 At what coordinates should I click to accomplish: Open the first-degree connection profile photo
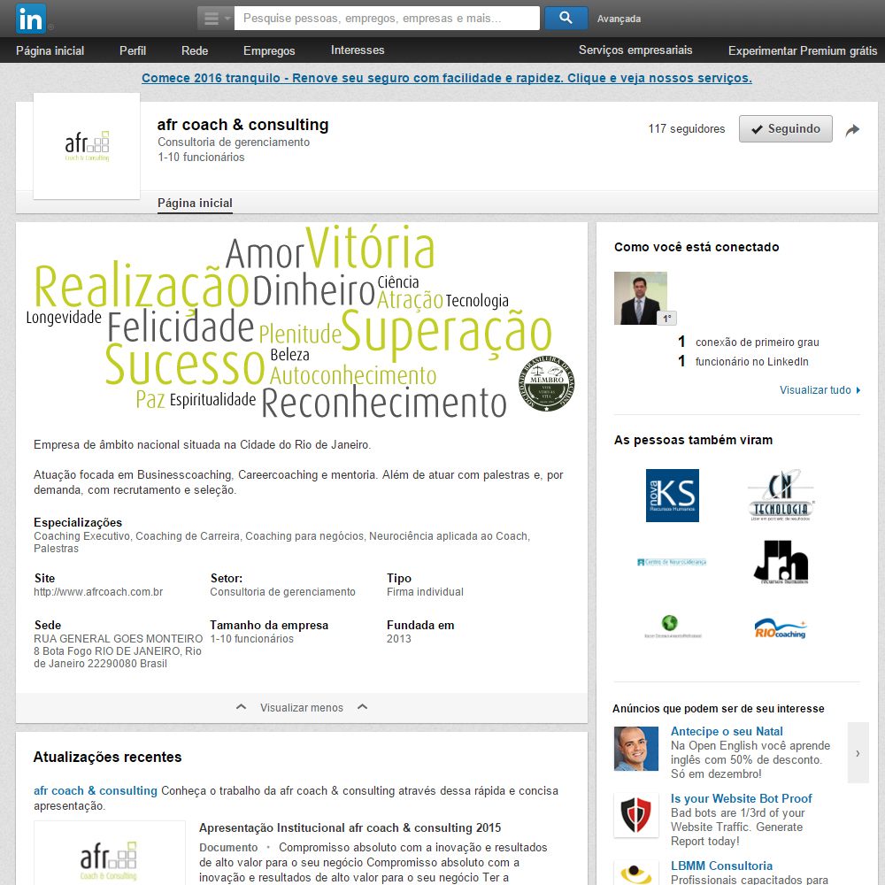click(641, 298)
